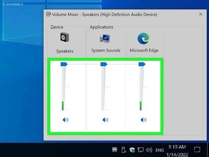Image resolution: width=209 pixels, height=157 pixels.
Task: Click the Speakers device icon
Action: pos(65,37)
